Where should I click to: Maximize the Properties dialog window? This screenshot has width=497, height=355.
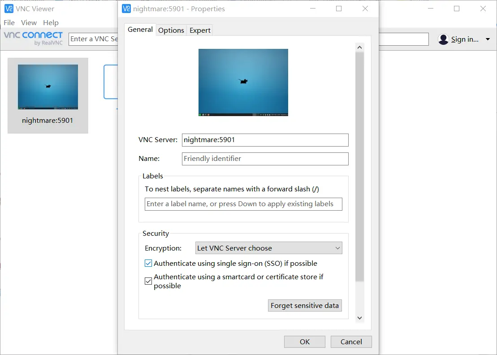(x=339, y=9)
